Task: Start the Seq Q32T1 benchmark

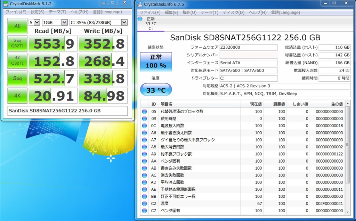Action: pos(17,43)
